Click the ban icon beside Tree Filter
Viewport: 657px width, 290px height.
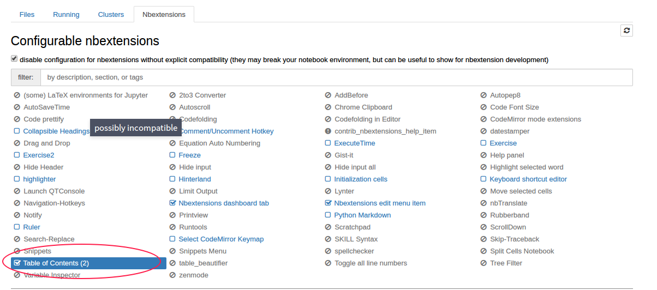click(x=483, y=263)
